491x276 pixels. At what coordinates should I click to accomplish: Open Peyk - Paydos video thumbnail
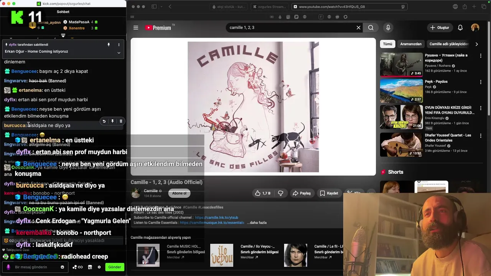pyautogui.click(x=401, y=91)
